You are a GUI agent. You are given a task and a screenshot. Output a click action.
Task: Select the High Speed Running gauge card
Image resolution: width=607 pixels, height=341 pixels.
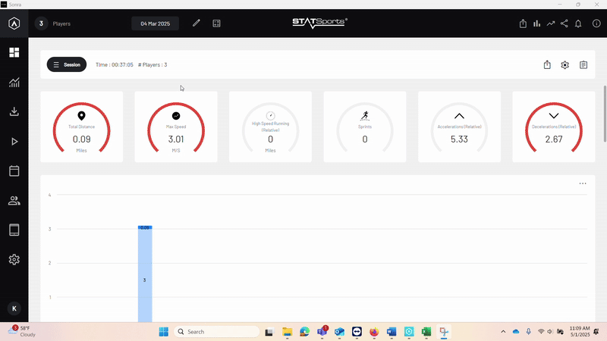point(270,127)
